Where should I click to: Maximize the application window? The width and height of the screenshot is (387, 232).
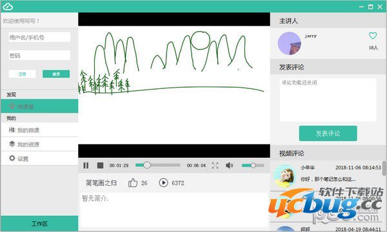[370, 7]
